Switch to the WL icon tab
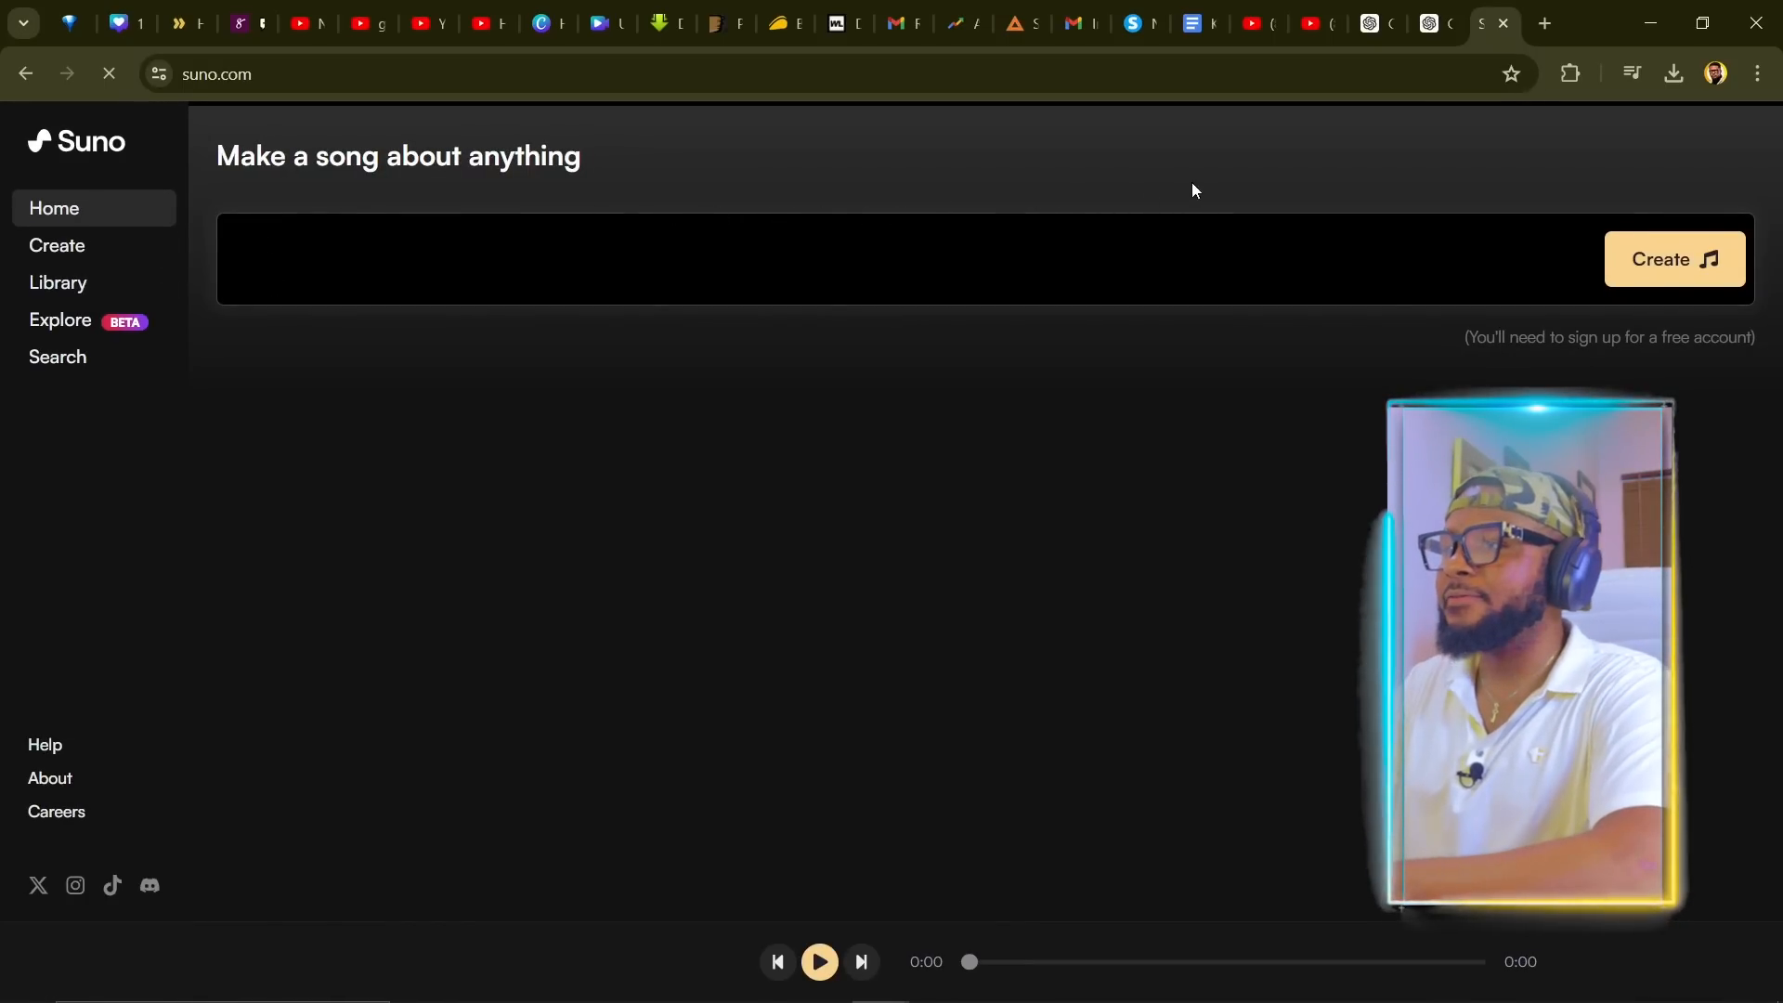This screenshot has height=1003, width=1783. [x=845, y=23]
